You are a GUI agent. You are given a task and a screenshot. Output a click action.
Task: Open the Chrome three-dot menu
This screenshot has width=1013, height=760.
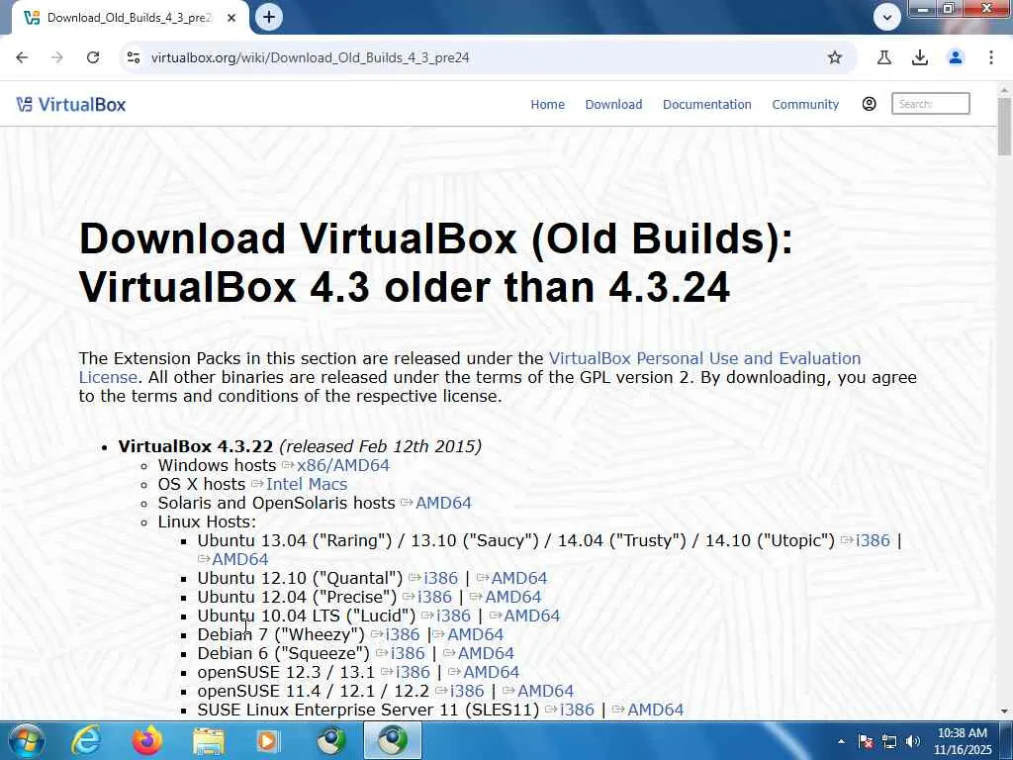pos(991,57)
